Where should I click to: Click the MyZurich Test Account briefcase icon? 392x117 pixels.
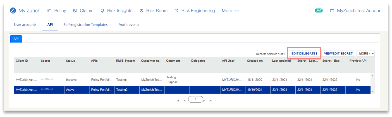tap(332, 11)
